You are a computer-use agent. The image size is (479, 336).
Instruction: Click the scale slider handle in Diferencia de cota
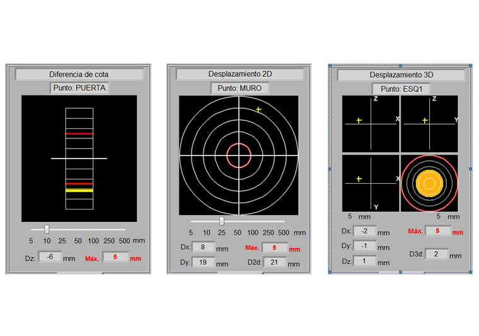coord(47,230)
